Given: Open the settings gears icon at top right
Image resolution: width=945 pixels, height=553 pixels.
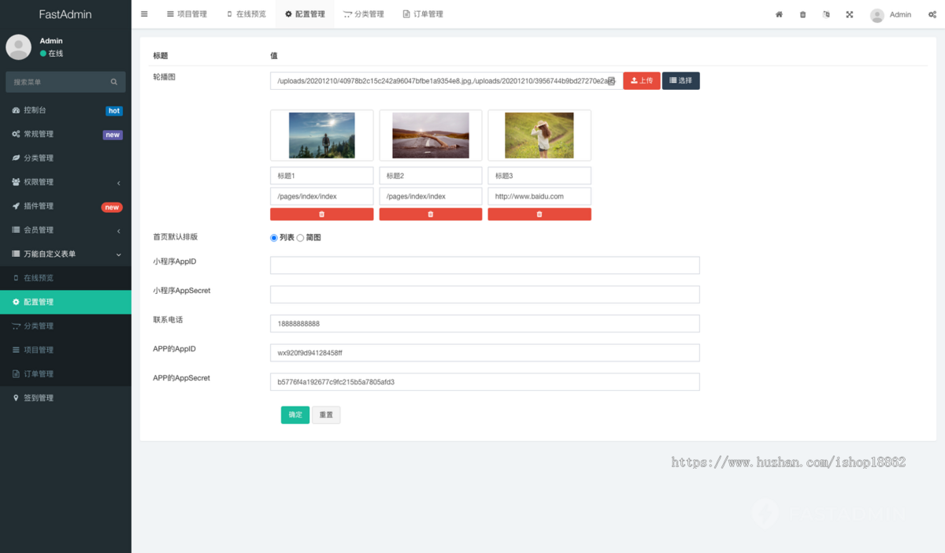Looking at the screenshot, I should pyautogui.click(x=932, y=14).
